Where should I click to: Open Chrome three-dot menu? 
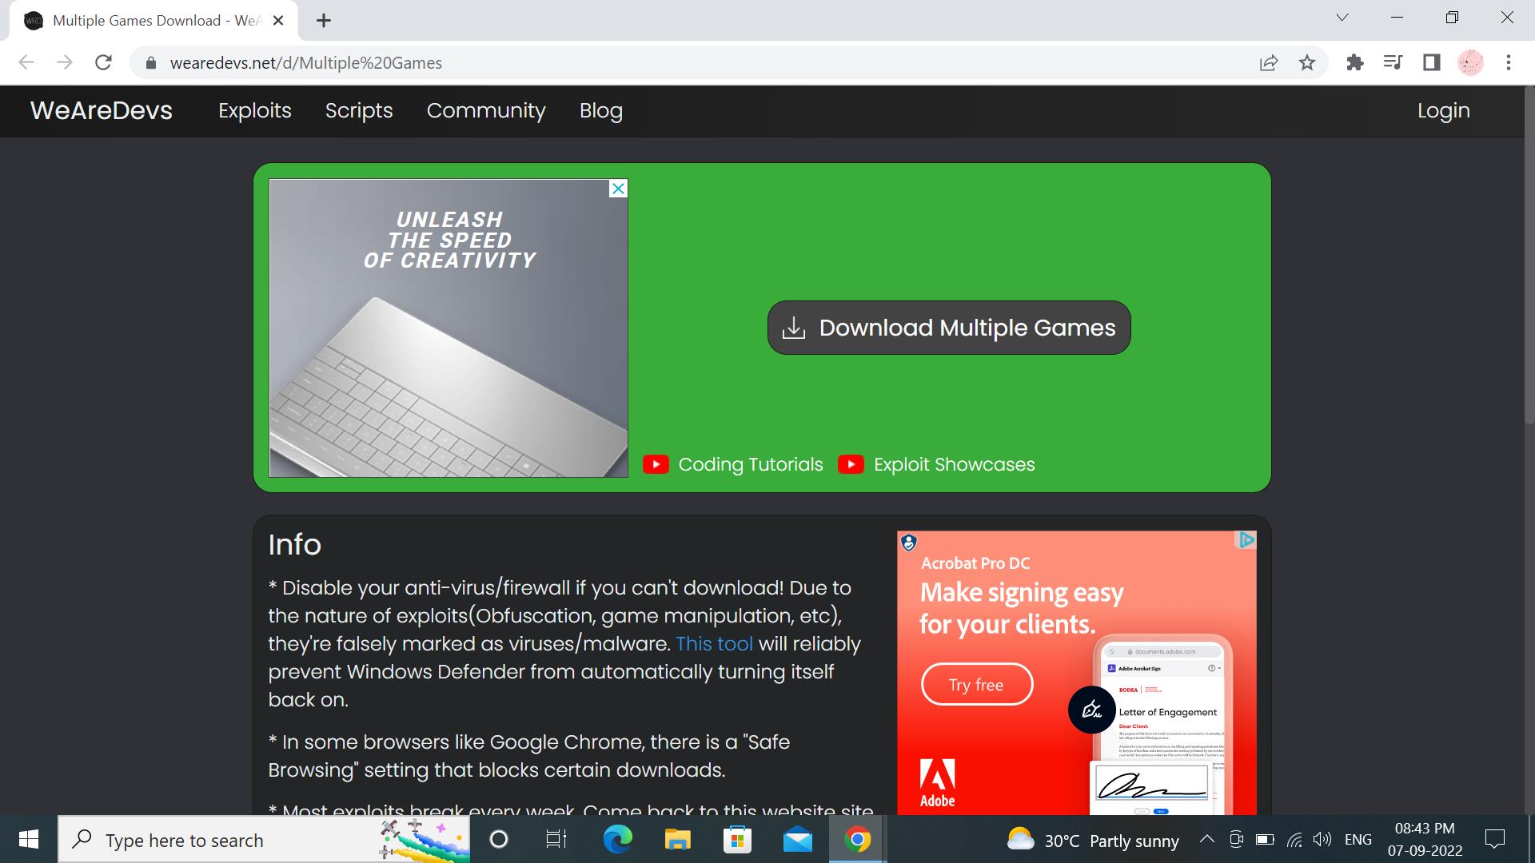click(1509, 62)
